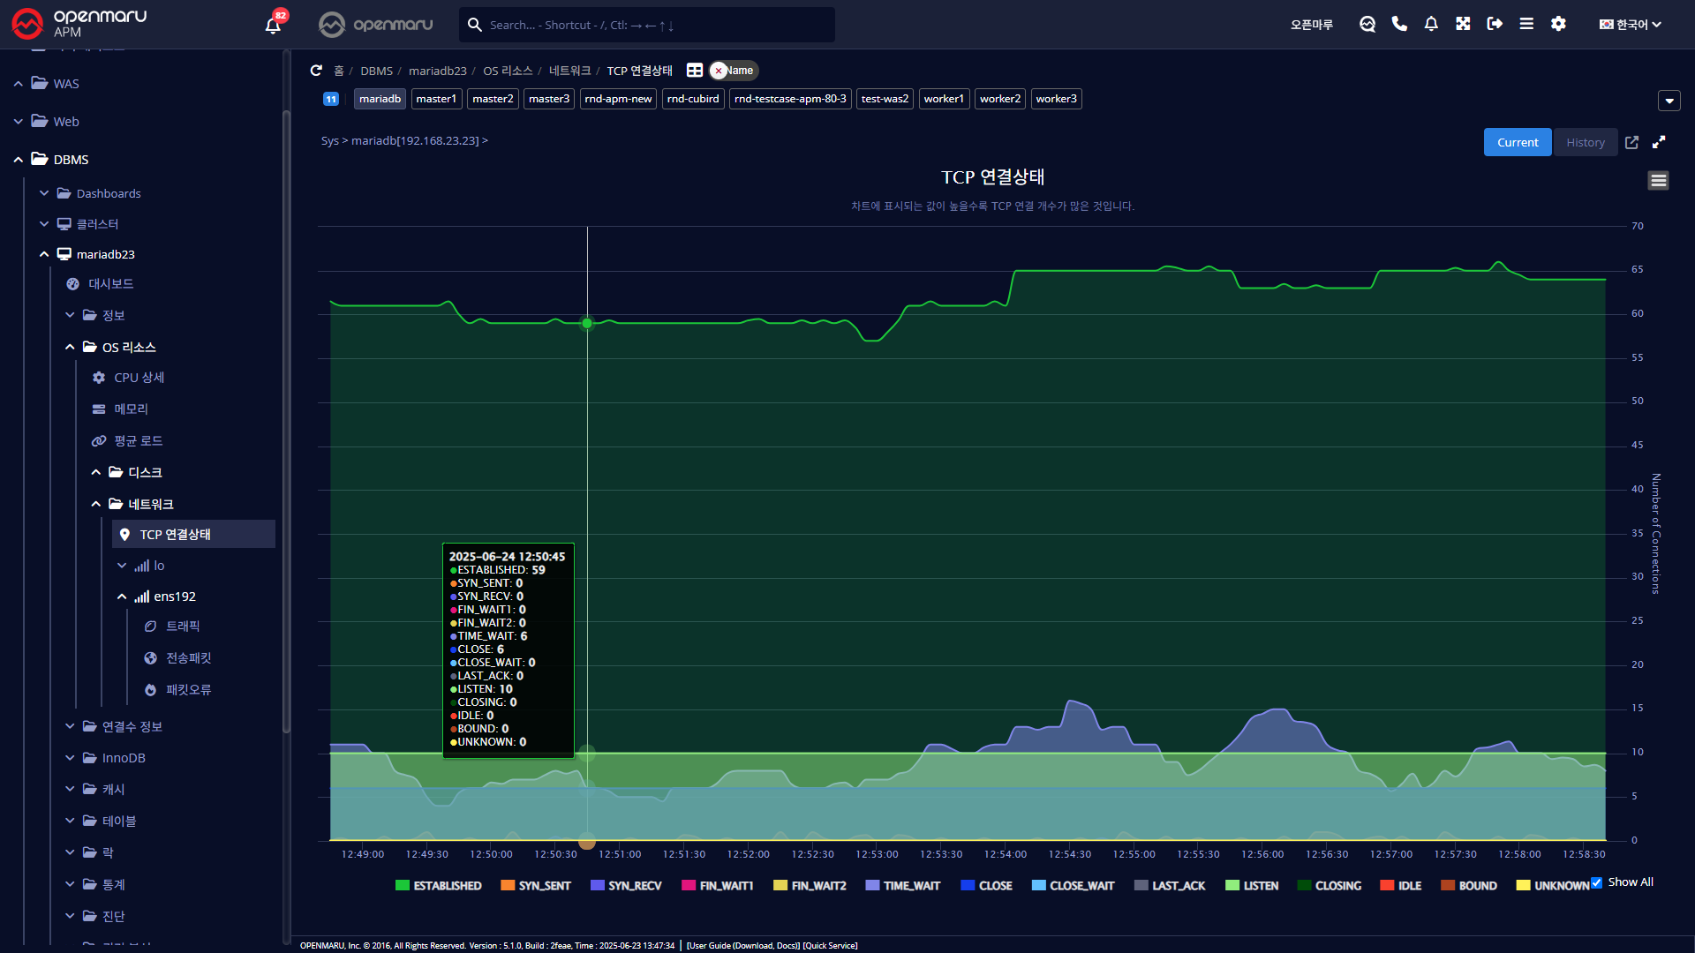The image size is (1695, 953).
Task: Click the refresh icon beside breadcrumb
Action: [x=316, y=71]
